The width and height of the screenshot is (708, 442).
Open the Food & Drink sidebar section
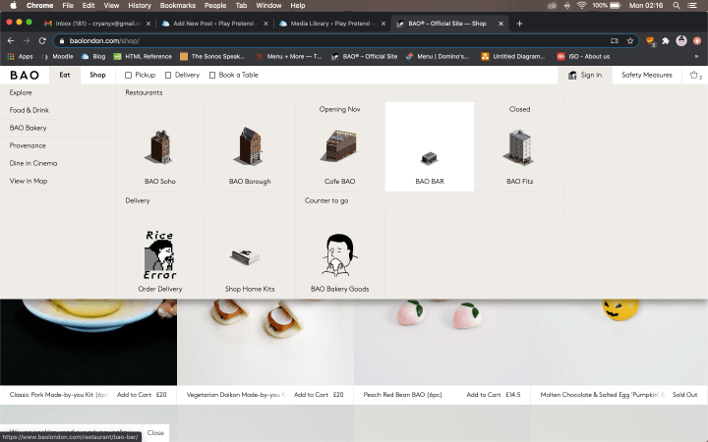point(29,110)
